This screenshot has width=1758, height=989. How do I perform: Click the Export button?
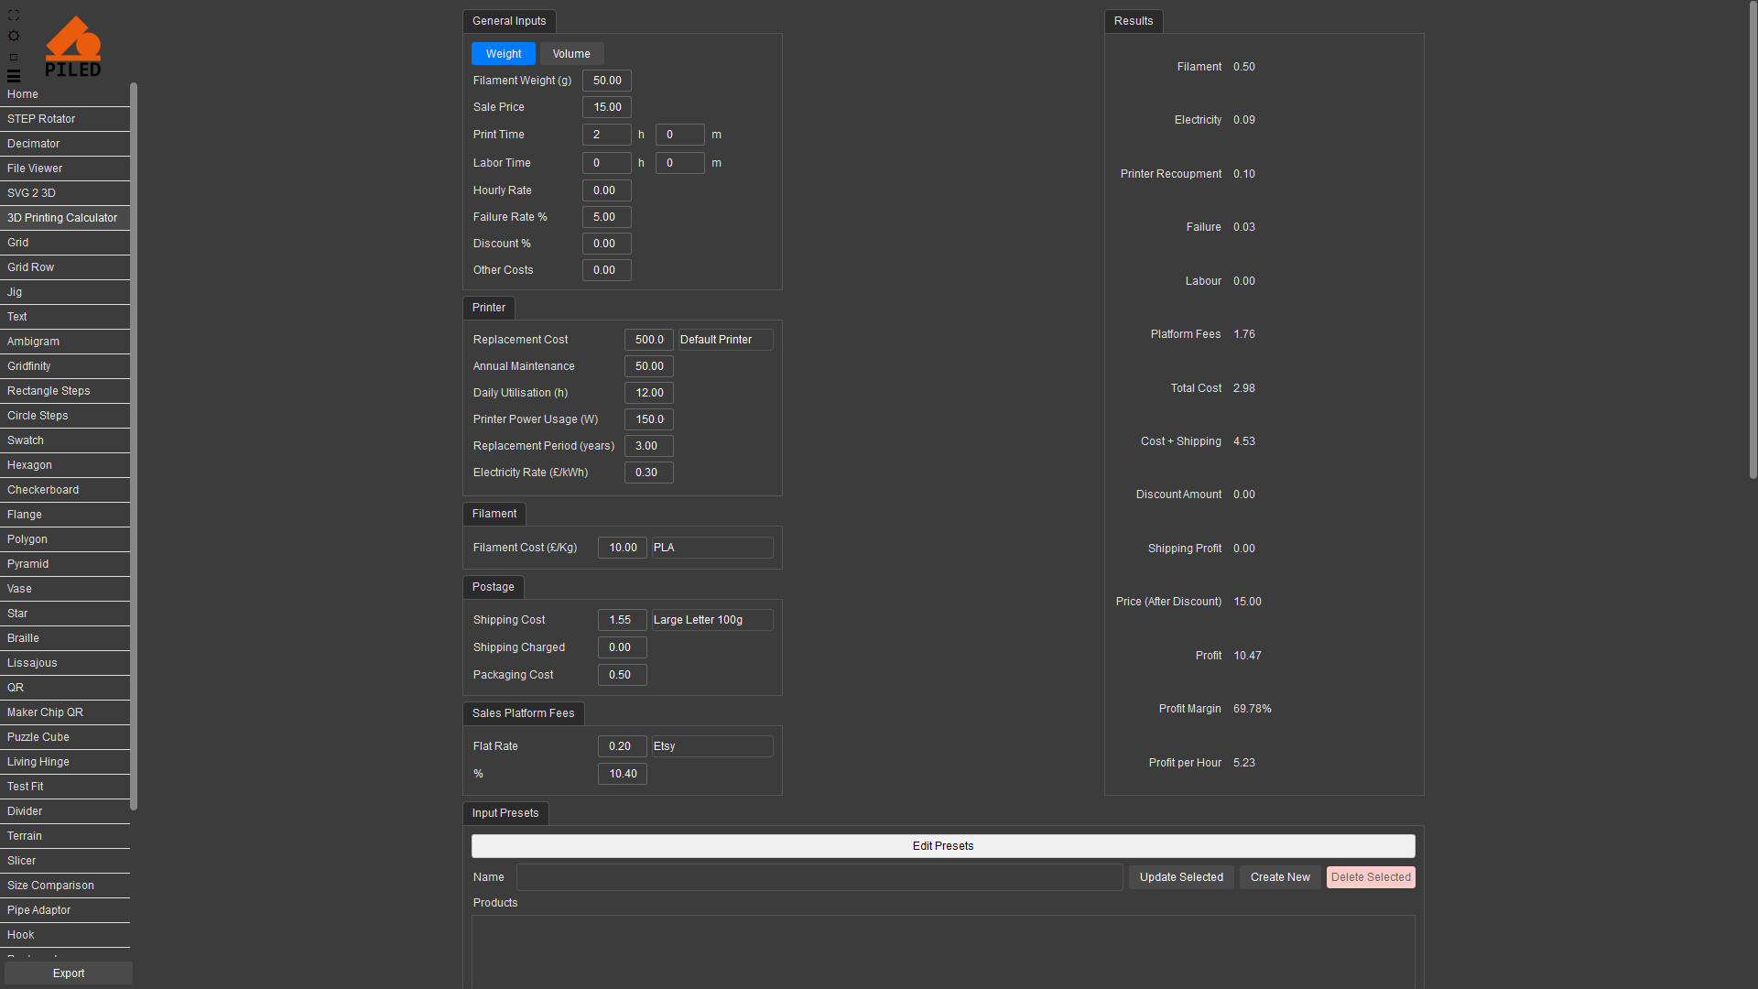pyautogui.click(x=69, y=973)
